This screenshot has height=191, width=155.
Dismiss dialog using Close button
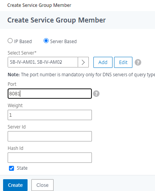[42, 185]
